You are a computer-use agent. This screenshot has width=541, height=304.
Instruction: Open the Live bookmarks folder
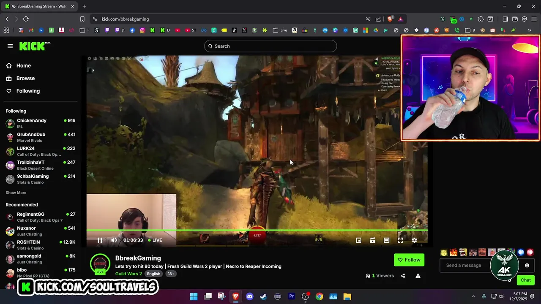[x=280, y=30]
